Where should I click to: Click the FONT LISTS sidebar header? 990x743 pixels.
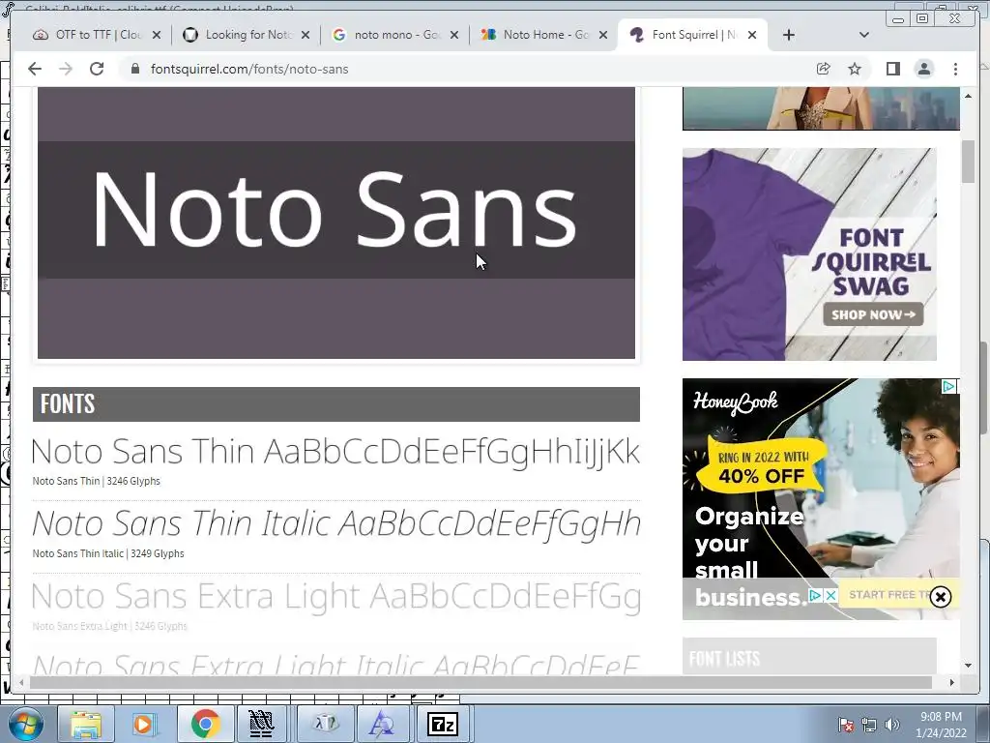tap(809, 657)
